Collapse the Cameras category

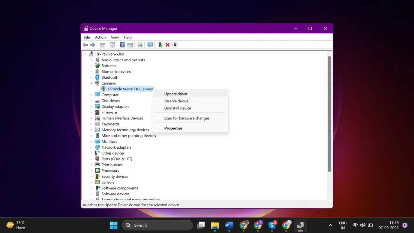(x=91, y=83)
